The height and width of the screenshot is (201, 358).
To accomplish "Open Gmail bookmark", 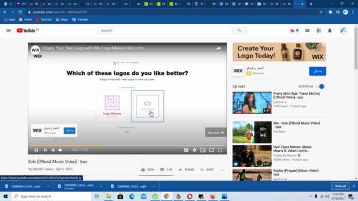I will pyautogui.click(x=25, y=20).
